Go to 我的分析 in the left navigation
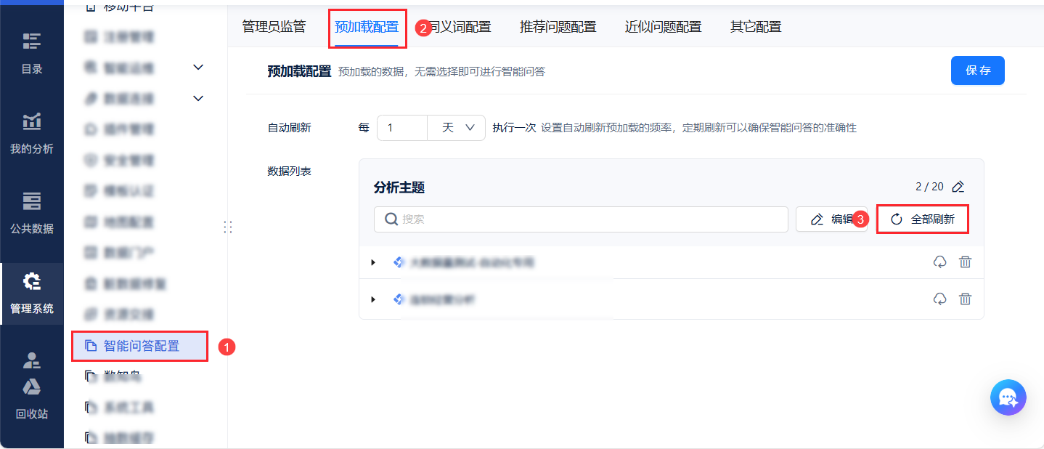Image resolution: width=1044 pixels, height=449 pixels. (x=32, y=134)
